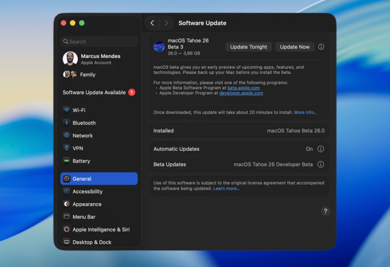Image resolution: width=390 pixels, height=267 pixels.
Task: Click the 26.0 — 3,96 GB size text
Action: point(184,53)
